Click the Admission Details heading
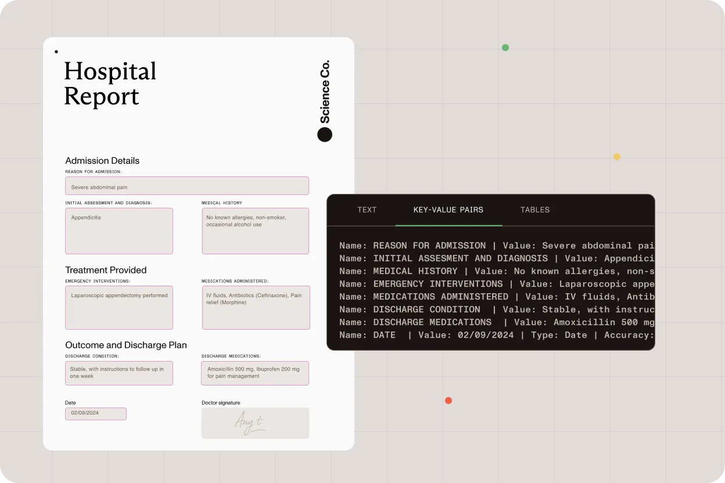Image resolution: width=725 pixels, height=483 pixels. coord(102,161)
